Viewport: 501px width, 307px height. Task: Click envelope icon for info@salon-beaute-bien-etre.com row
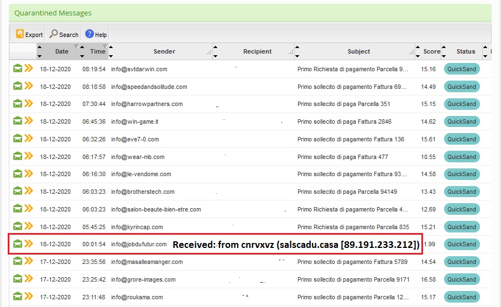click(x=18, y=209)
